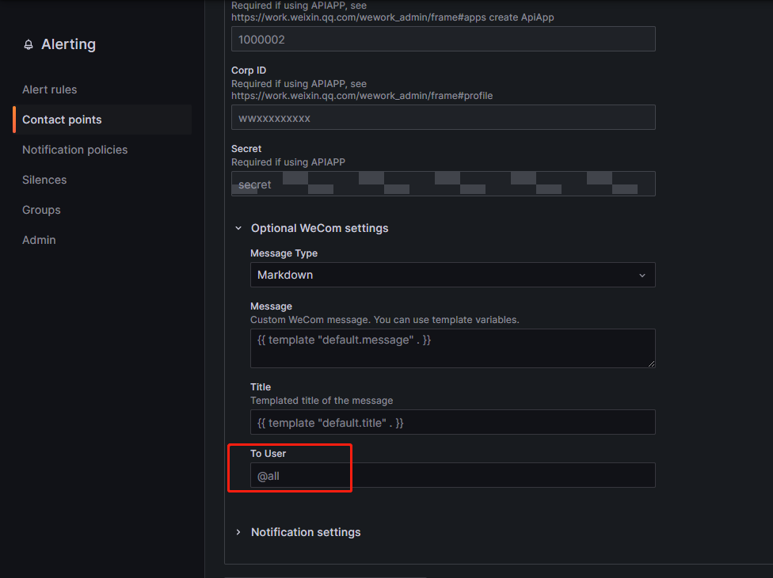Screen dimensions: 773x578
Task: Select Alert rules in the sidebar
Action: tap(49, 89)
